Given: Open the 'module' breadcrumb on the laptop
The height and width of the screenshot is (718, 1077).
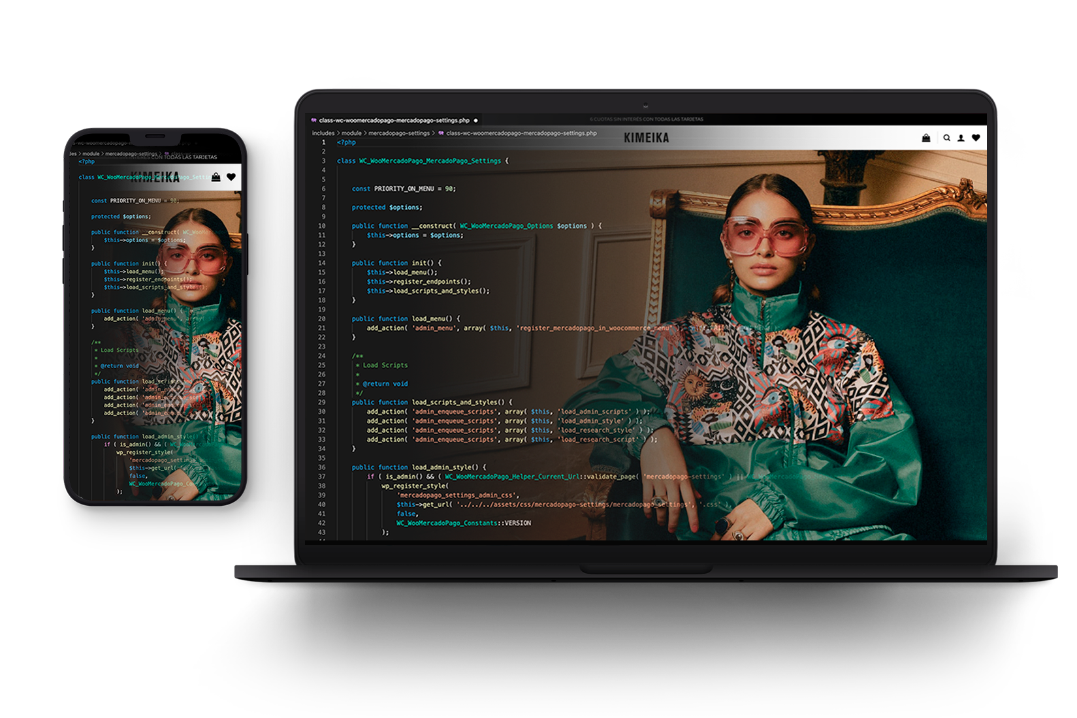Looking at the screenshot, I should pyautogui.click(x=351, y=133).
